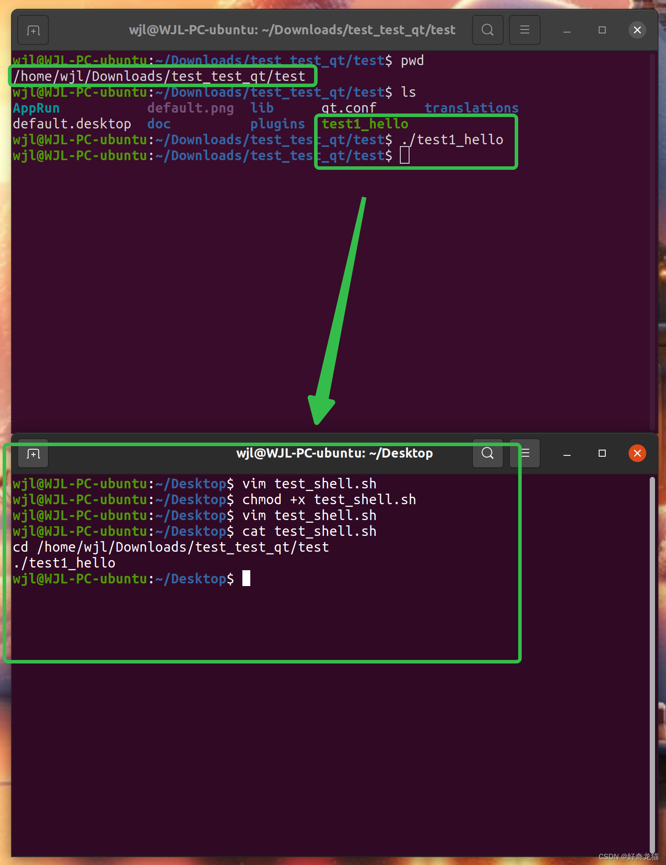
Task: Click the cursor at the upper terminal prompt
Action: coord(405,155)
